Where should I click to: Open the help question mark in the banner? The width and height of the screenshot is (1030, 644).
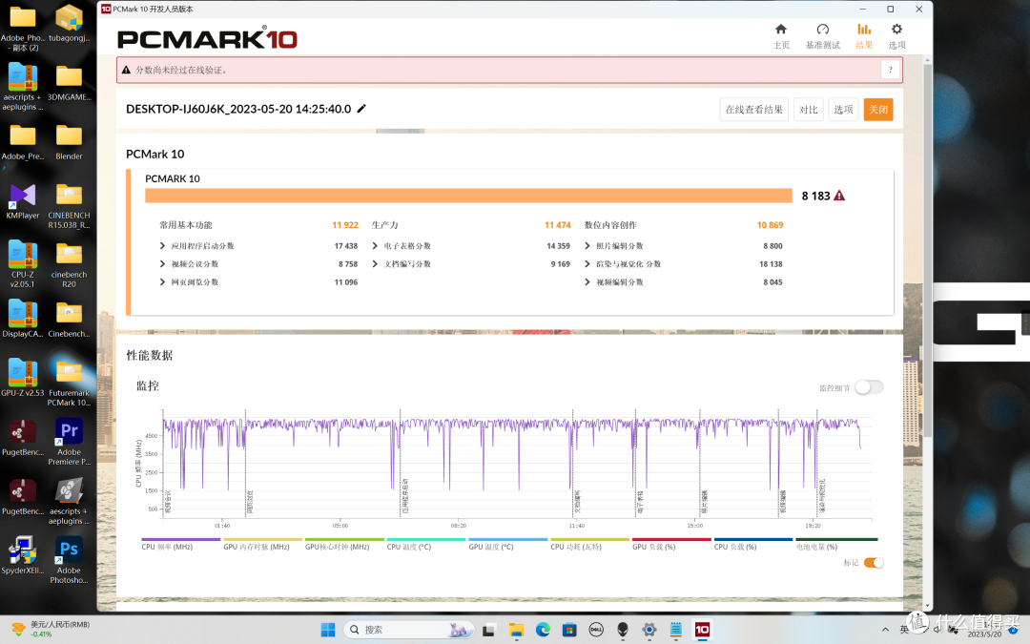(x=890, y=70)
